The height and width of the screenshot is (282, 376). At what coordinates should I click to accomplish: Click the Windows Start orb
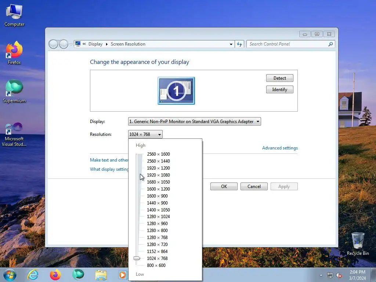point(10,275)
